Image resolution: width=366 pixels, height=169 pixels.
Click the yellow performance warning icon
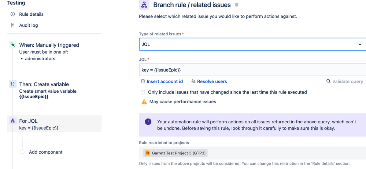[144, 102]
